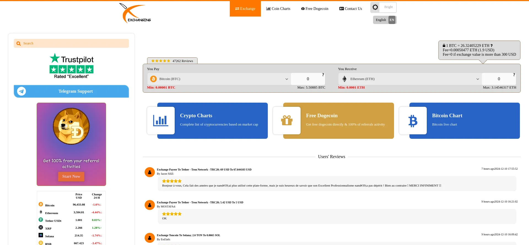Click the Crypto Charts bar-graph icon
The width and height of the screenshot is (529, 245).
(x=161, y=121)
